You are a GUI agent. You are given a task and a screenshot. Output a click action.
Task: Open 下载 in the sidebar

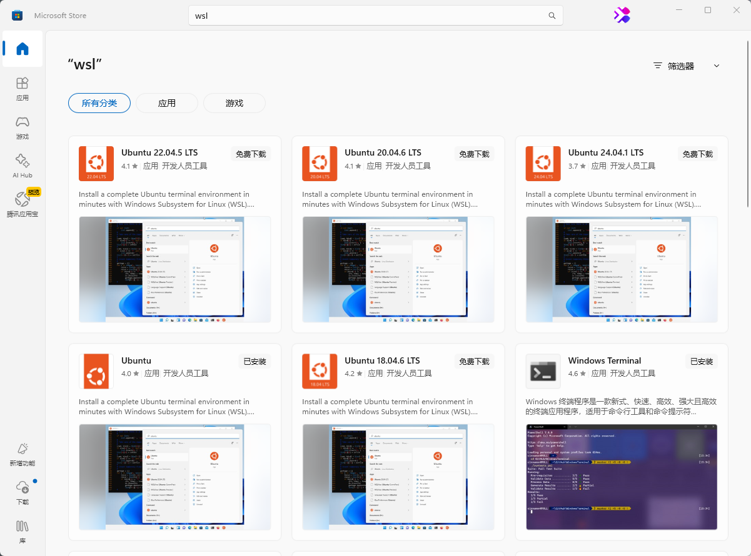pos(23,493)
